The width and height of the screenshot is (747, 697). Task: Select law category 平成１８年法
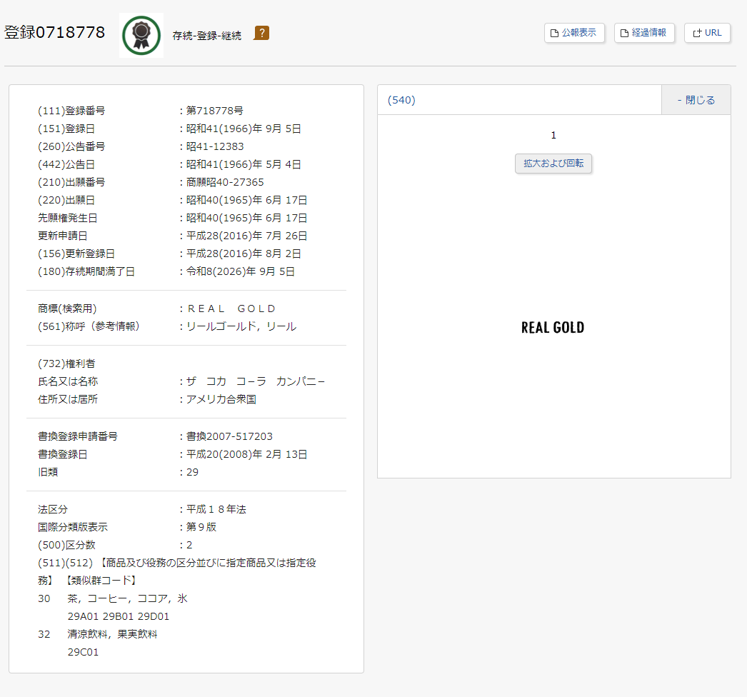click(x=216, y=509)
